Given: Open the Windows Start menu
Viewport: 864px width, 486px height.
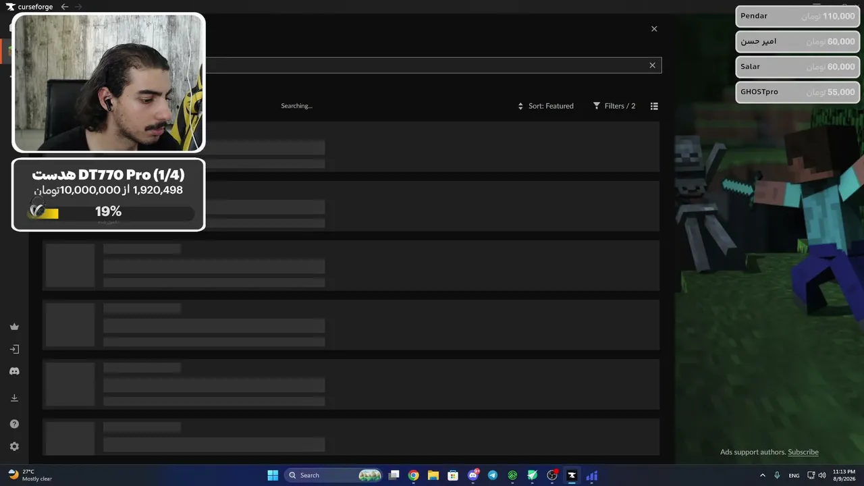Looking at the screenshot, I should [273, 475].
